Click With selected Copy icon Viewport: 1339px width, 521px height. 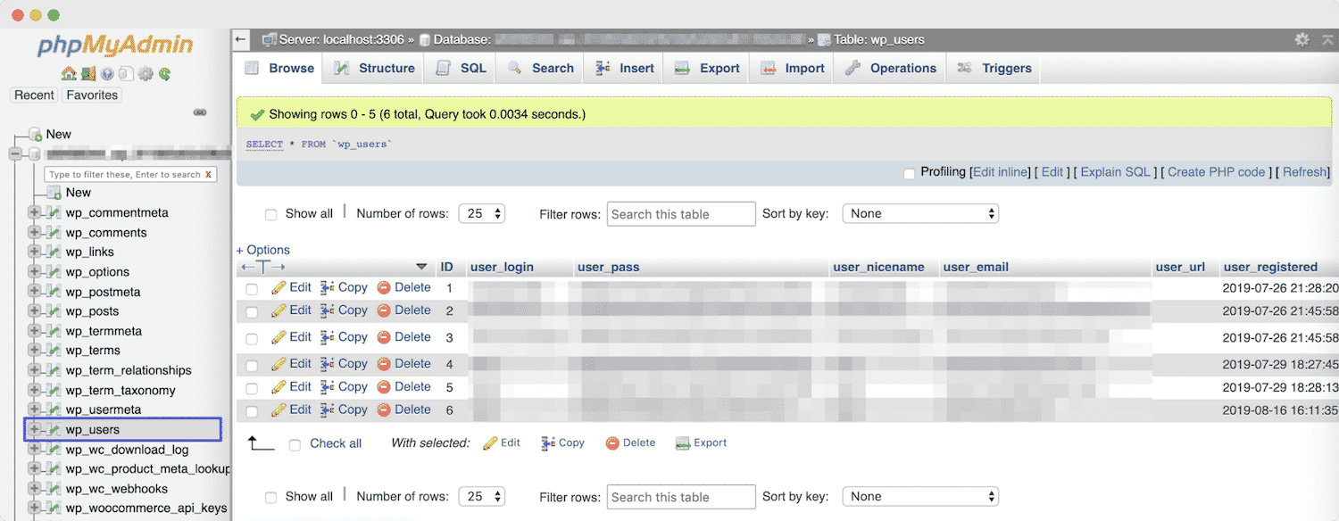(x=549, y=443)
